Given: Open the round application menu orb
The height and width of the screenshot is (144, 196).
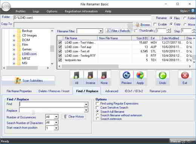Looking at the screenshot, I should click(6, 6).
